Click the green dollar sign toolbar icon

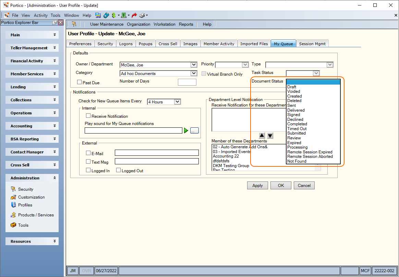pyautogui.click(x=114, y=15)
